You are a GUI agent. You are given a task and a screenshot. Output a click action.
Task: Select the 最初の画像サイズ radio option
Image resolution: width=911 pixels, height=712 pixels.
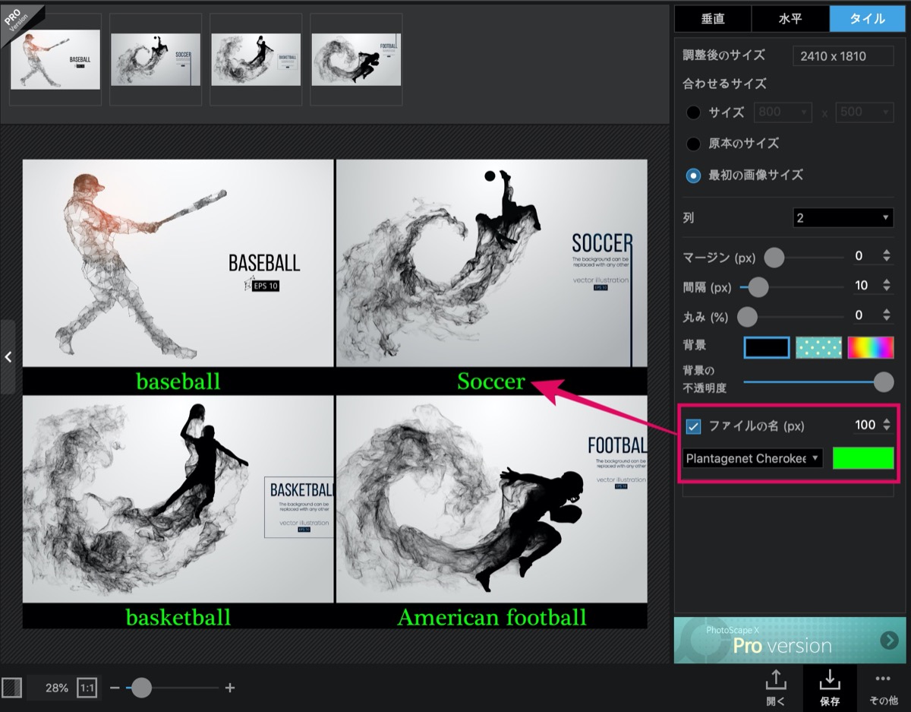tap(693, 175)
